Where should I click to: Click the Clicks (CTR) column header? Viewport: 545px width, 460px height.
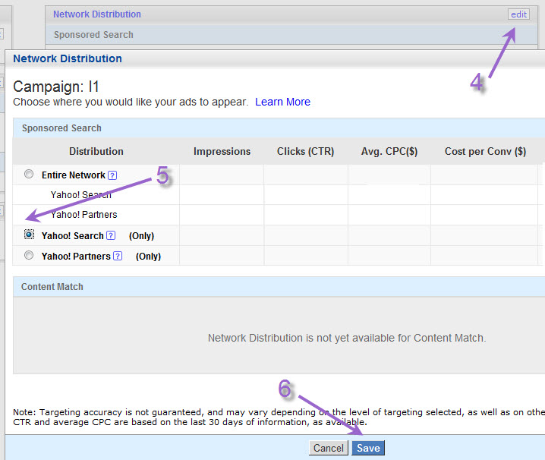tap(306, 151)
